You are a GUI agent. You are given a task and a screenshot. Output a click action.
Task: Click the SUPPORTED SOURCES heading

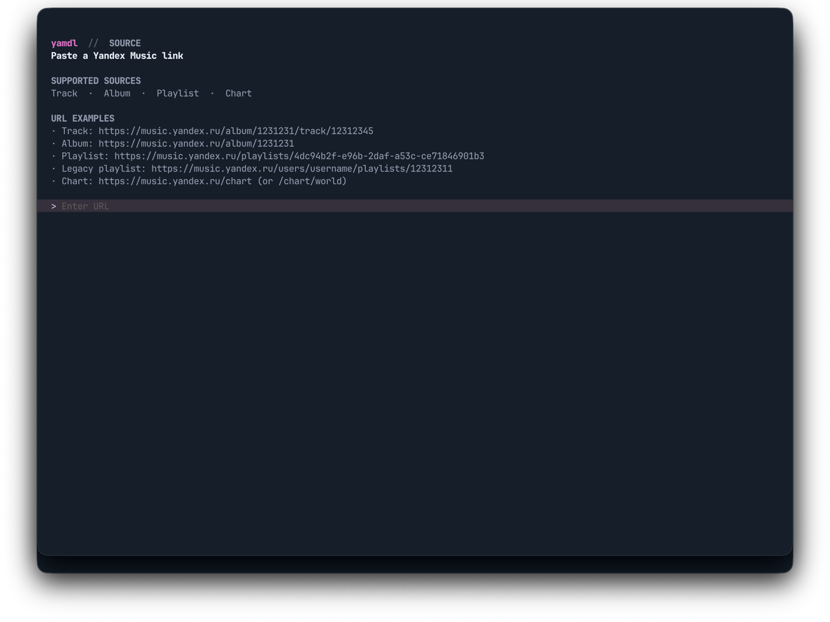(96, 81)
